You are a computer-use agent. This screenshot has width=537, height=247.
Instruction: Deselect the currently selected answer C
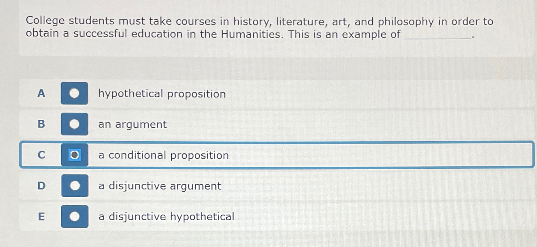[x=74, y=155]
